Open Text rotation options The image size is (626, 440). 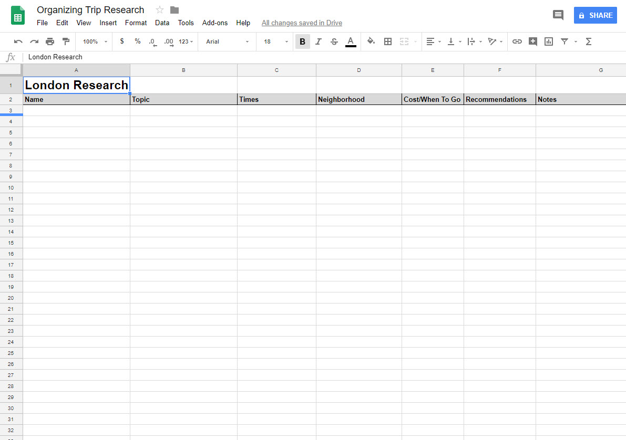pos(495,41)
